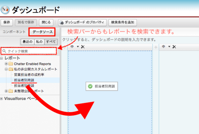Click the gear icon on the properties button

(x=62, y=23)
